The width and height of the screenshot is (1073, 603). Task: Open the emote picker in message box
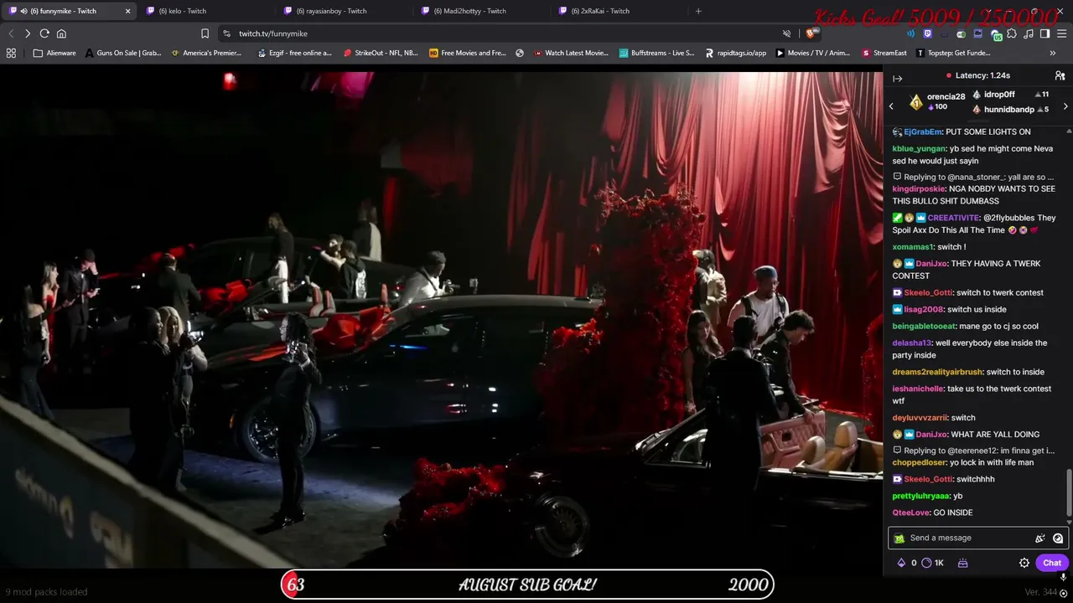(x=1058, y=539)
